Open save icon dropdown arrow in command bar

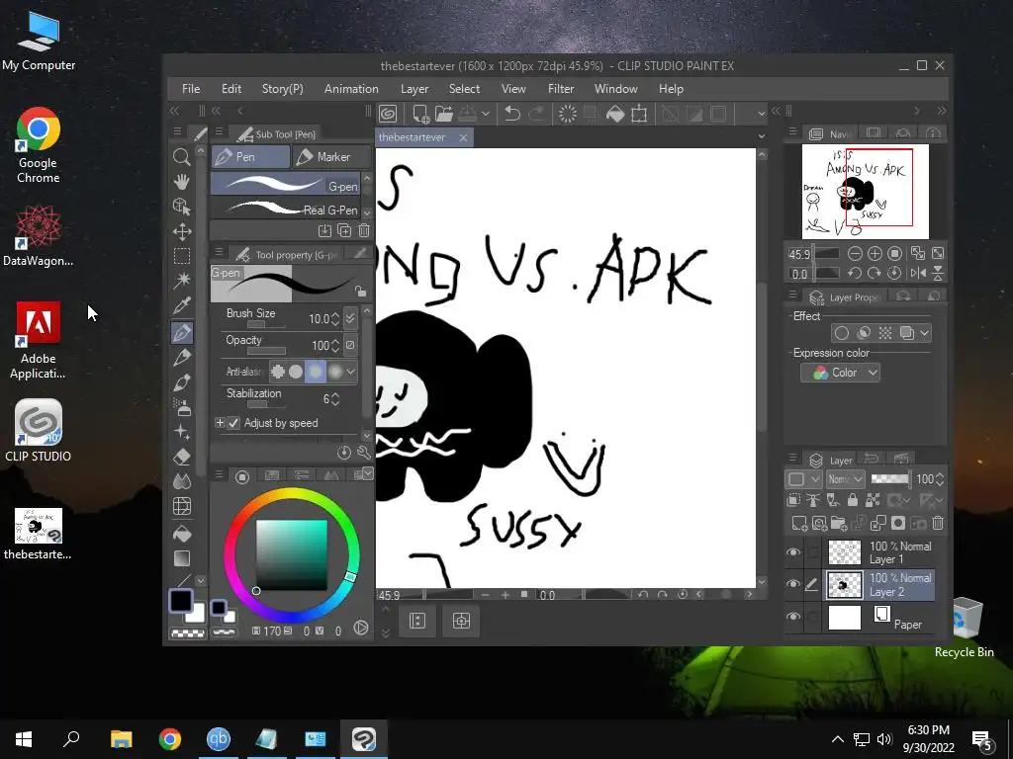[x=485, y=114]
